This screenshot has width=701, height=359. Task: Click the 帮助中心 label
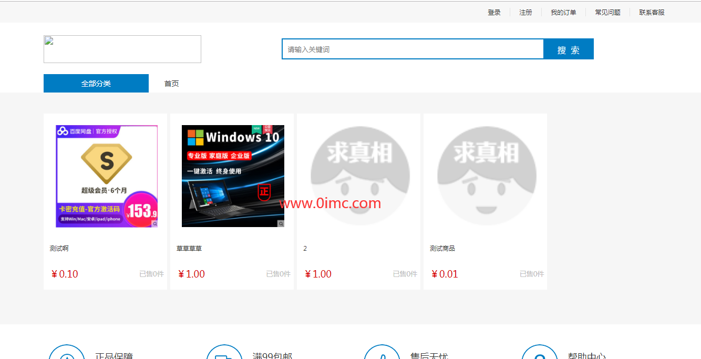point(587,356)
